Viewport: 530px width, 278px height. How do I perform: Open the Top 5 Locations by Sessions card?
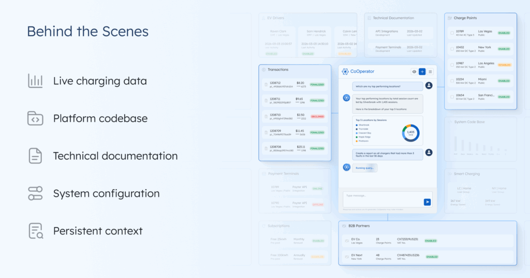coord(387,131)
